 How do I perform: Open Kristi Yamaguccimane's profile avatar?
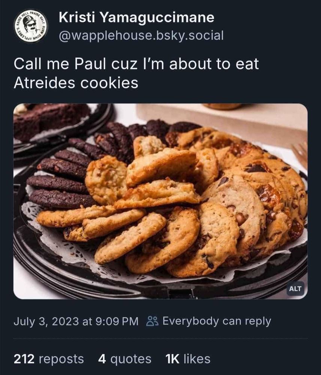(x=31, y=26)
